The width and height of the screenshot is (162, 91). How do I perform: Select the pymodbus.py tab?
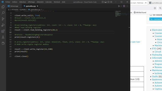(31, 6)
